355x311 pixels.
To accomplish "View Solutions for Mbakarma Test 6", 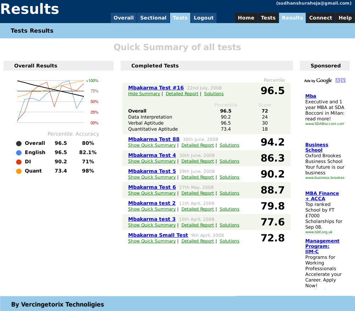I will click(229, 193).
